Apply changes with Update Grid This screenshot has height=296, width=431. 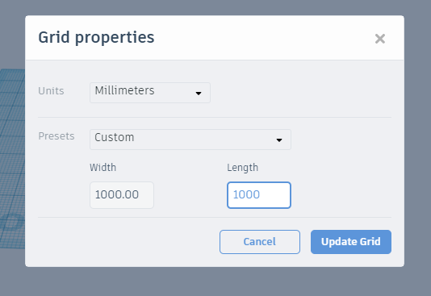351,242
